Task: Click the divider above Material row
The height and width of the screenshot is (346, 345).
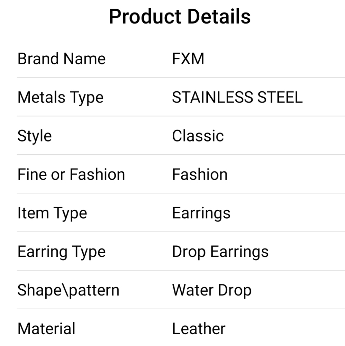Action: 181,309
